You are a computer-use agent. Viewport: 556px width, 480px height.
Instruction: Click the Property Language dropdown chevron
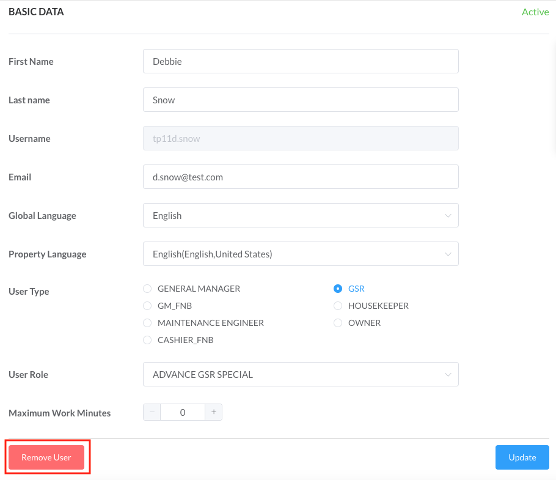click(x=448, y=254)
